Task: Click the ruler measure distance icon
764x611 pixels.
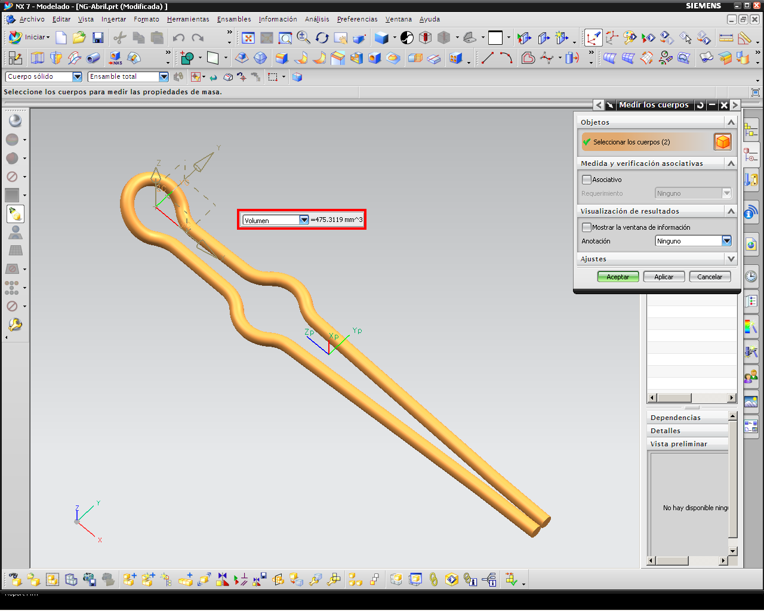Action: [726, 38]
